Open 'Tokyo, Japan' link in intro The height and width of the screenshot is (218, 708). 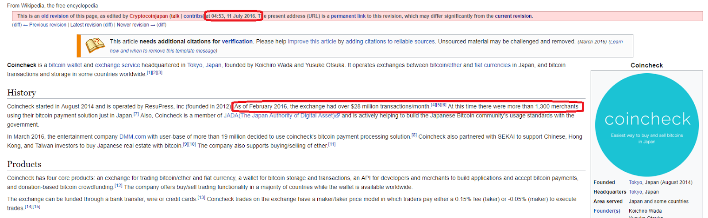(204, 65)
